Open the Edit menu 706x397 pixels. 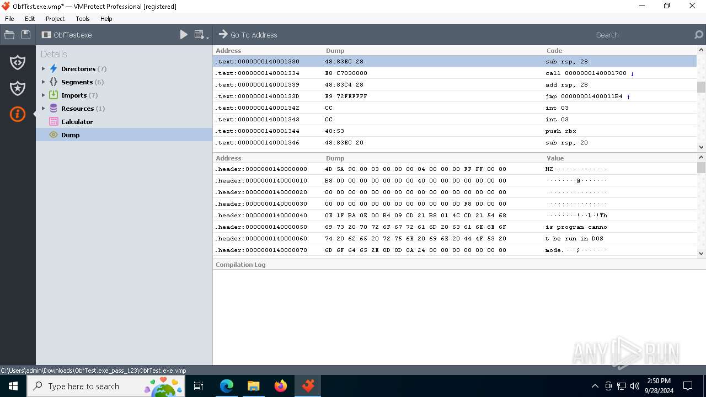click(x=30, y=19)
